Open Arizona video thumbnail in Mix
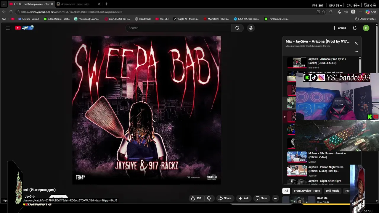Image resolution: width=379 pixels, height=213 pixels. (x=297, y=63)
